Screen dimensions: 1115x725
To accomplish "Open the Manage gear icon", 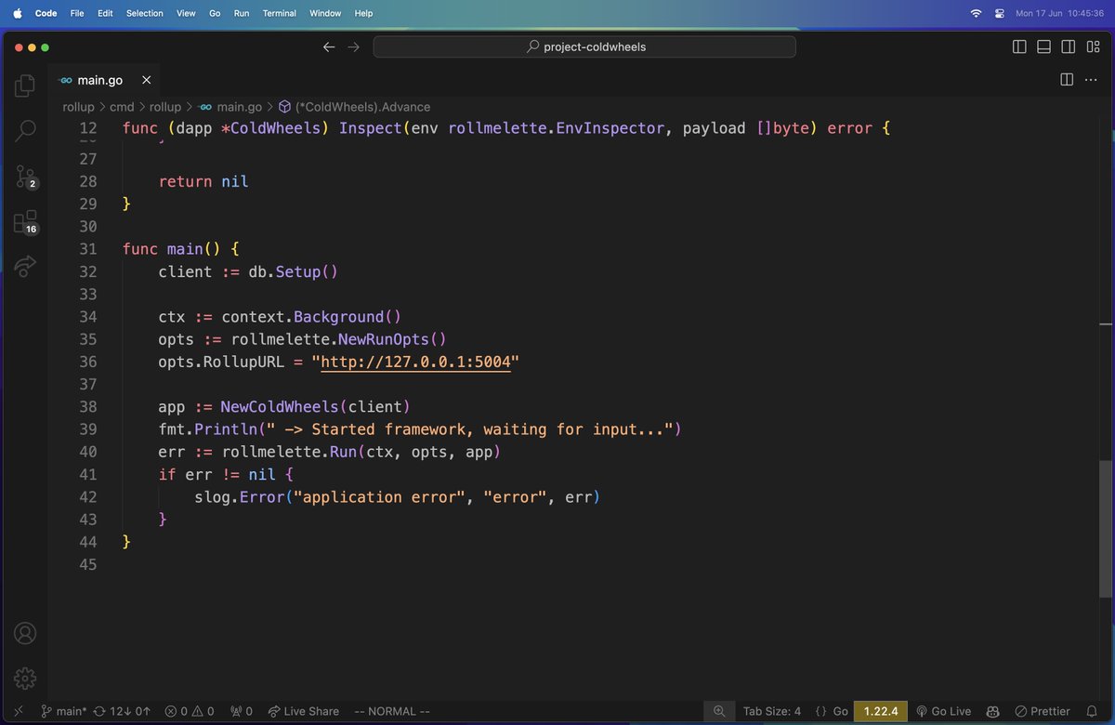I will click(x=25, y=679).
